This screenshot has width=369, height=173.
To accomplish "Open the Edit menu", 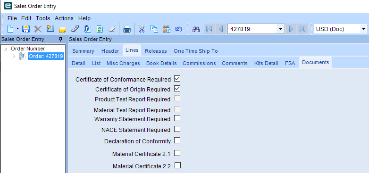I will point(26,18).
